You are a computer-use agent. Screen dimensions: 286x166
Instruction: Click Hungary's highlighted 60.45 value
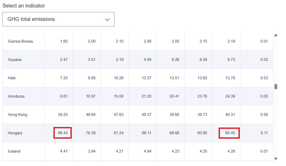(229, 133)
